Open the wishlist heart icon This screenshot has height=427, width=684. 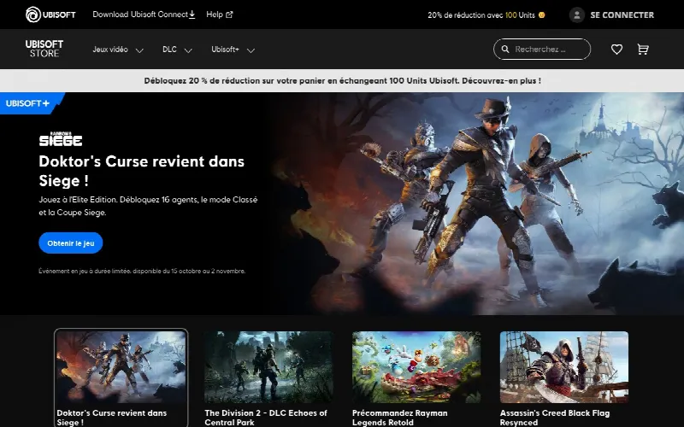[x=616, y=50]
